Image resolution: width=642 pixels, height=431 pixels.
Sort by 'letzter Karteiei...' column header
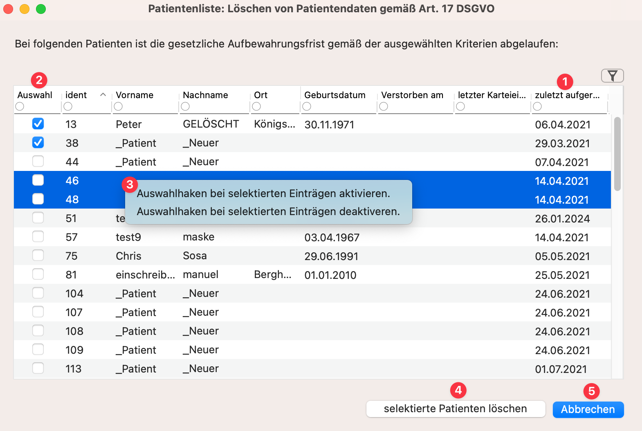492,95
